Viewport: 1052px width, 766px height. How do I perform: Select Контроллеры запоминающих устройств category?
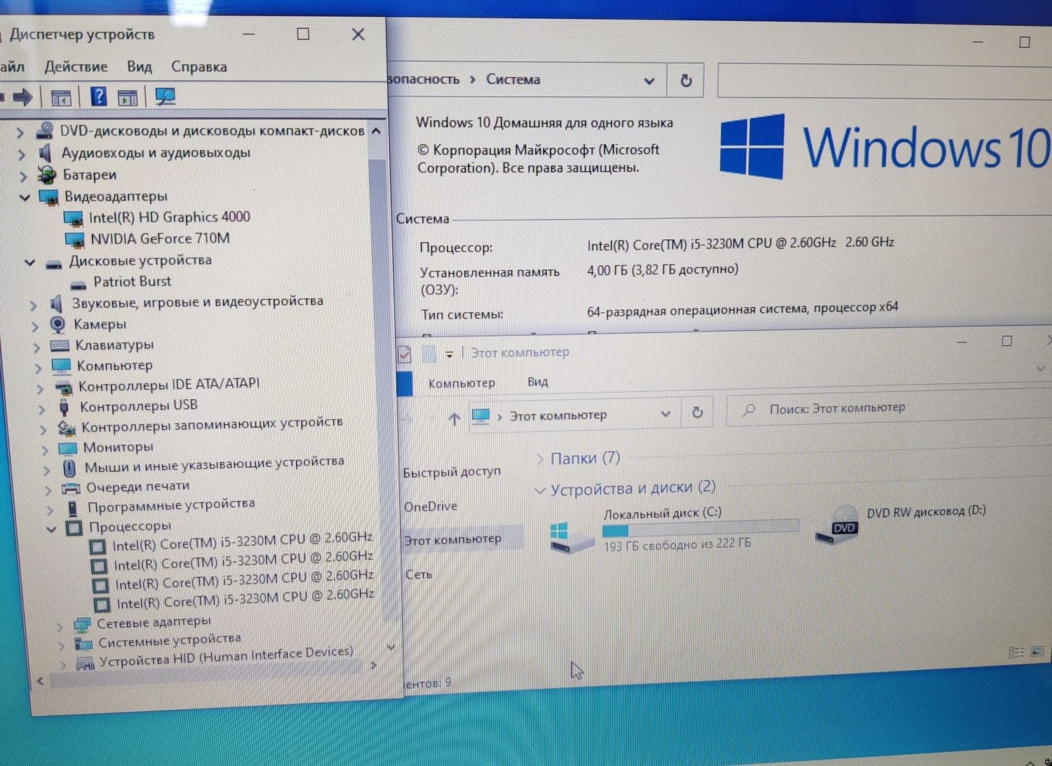click(212, 424)
